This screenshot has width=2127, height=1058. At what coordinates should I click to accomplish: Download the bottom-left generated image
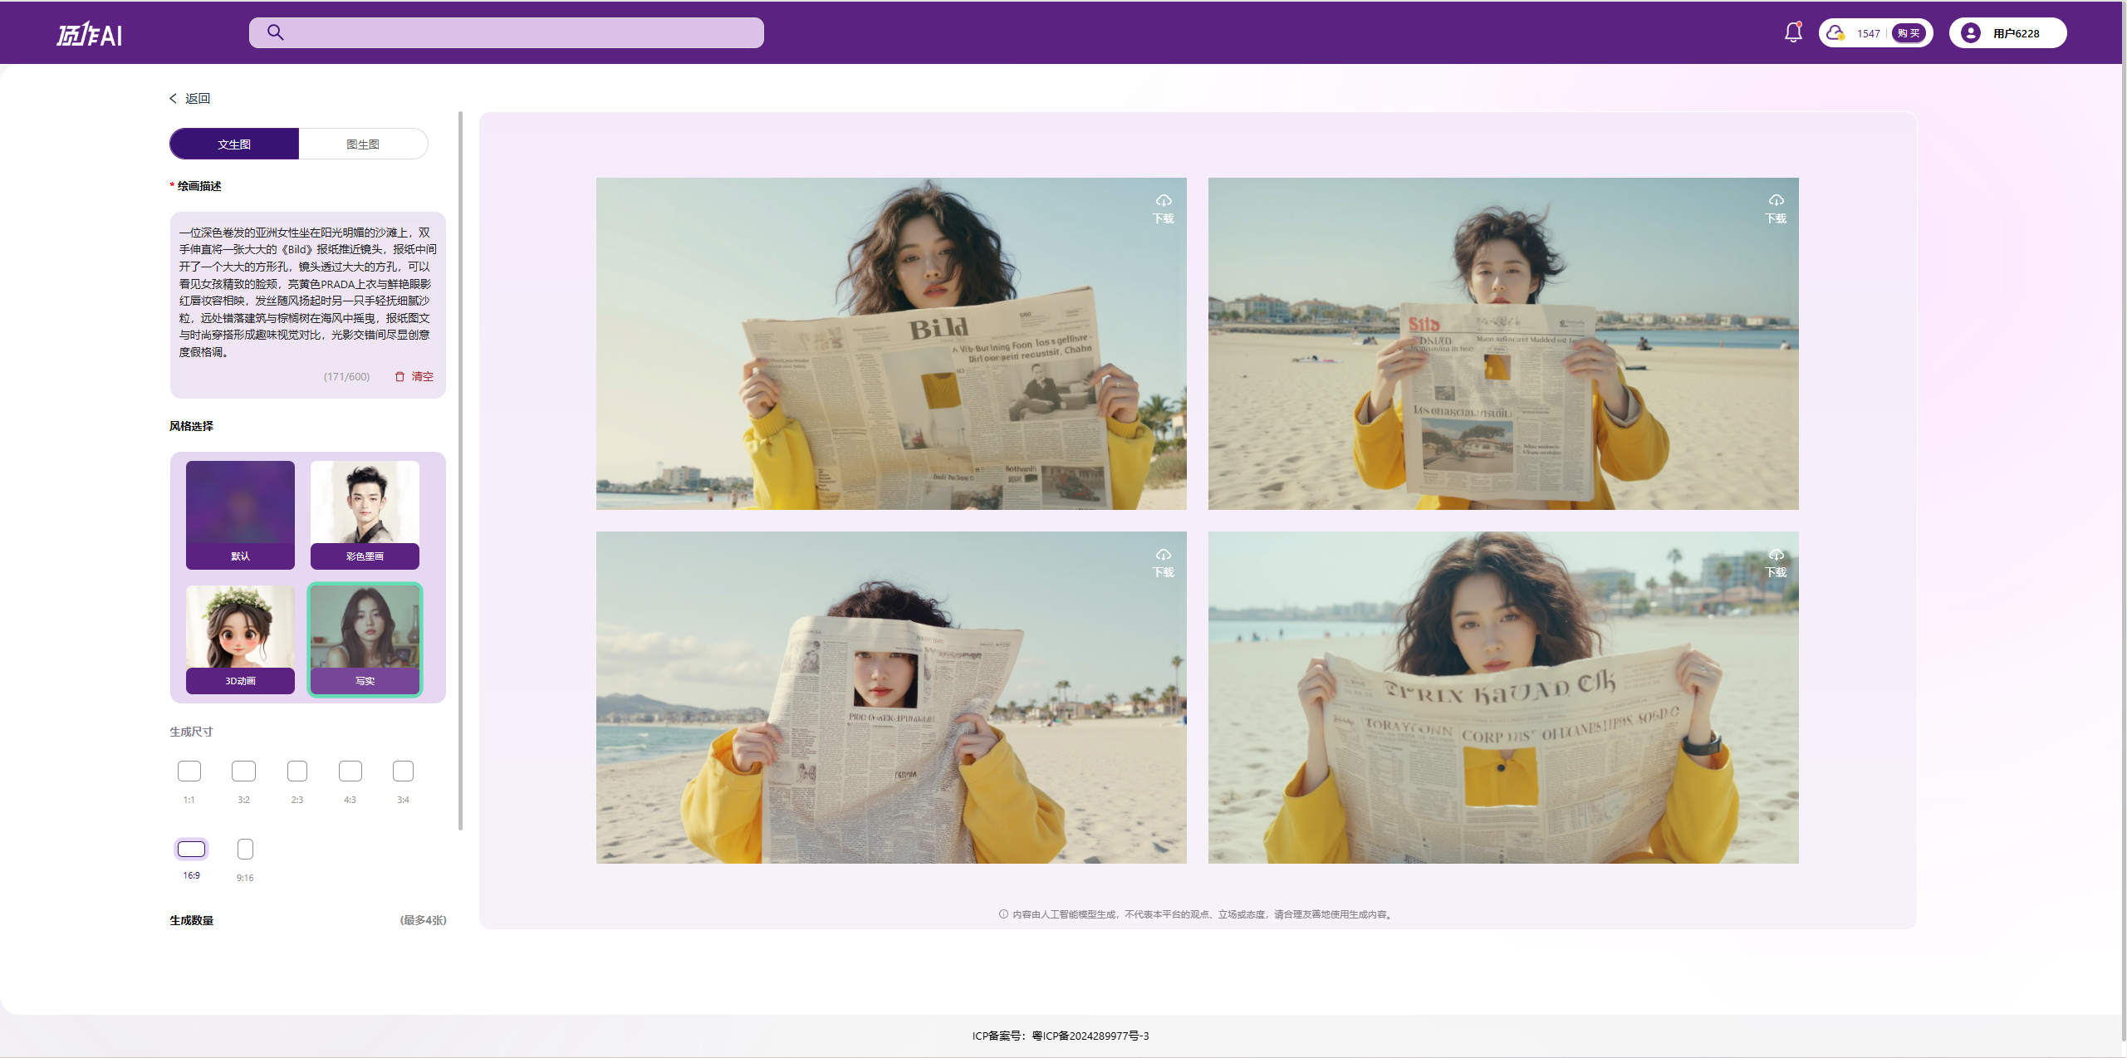click(1163, 561)
